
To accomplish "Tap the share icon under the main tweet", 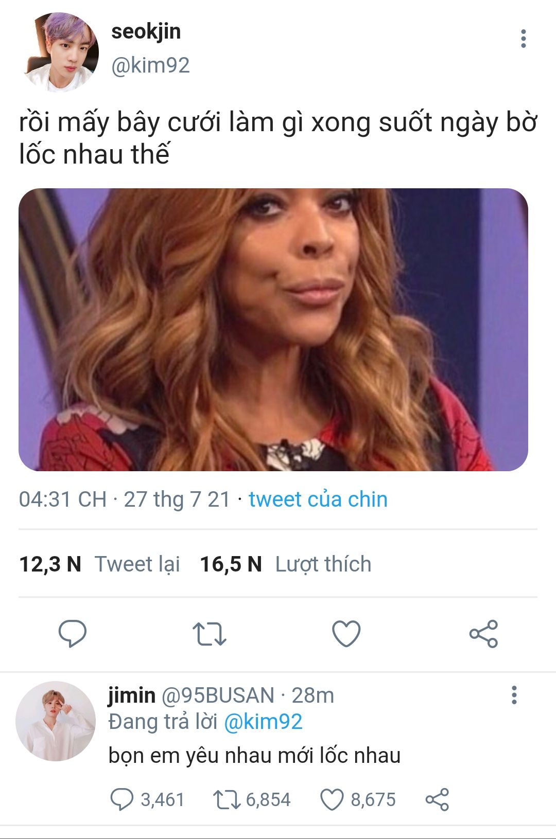I will click(x=483, y=633).
